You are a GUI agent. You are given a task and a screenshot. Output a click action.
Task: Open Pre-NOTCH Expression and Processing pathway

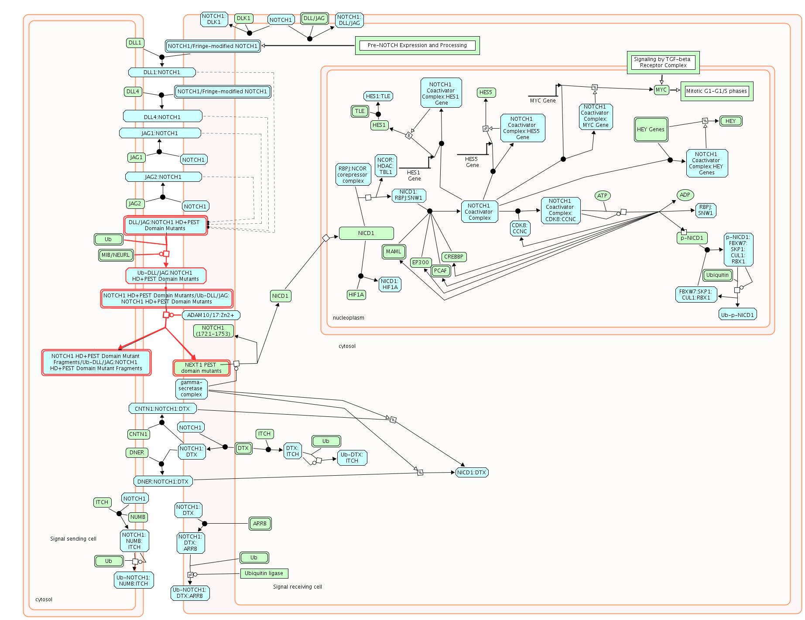pos(417,45)
